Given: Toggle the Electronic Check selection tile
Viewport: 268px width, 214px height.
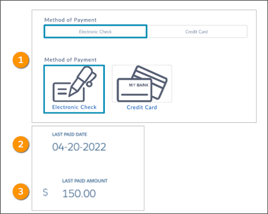Looking at the screenshot, I should click(74, 89).
